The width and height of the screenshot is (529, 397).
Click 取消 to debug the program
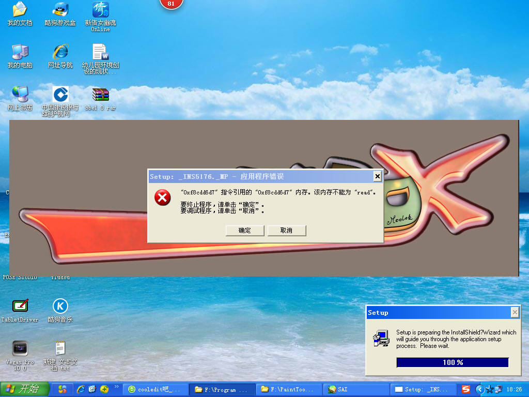pos(286,231)
